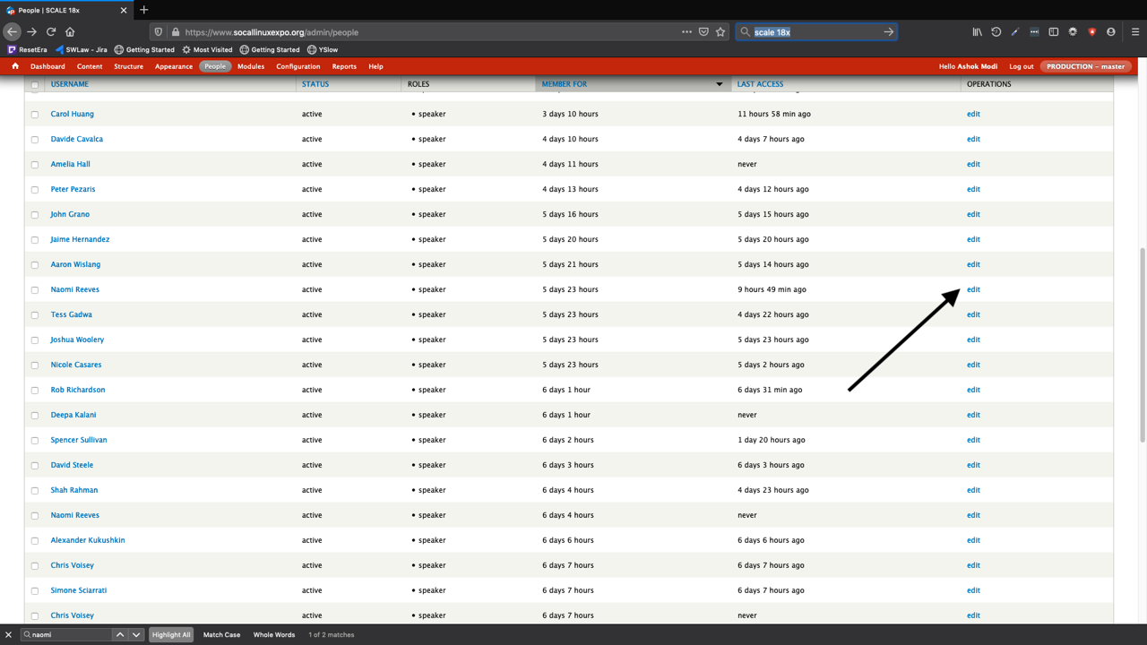Submit search with the arrow icon
The image size is (1147, 645).
coord(889,32)
